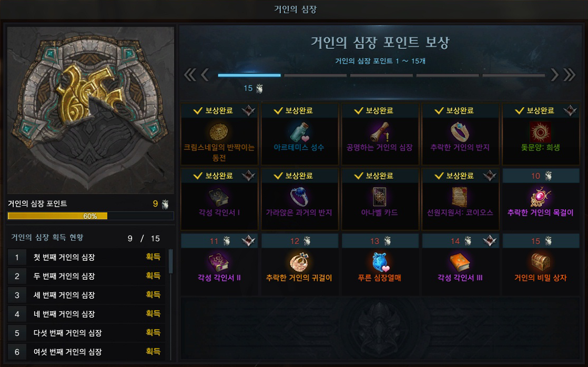Screen dimensions: 588x367
Task: Click the 거인의 심장 포인트 60% progress bar
Action: point(90,216)
